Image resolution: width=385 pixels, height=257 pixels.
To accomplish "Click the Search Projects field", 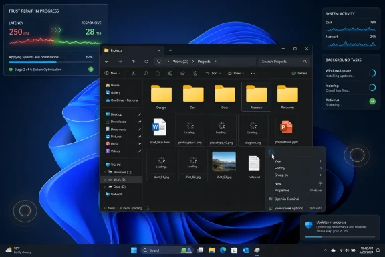I will (284, 62).
